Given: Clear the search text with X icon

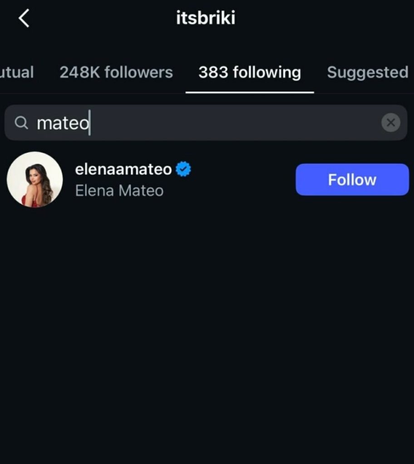Looking at the screenshot, I should click(390, 122).
